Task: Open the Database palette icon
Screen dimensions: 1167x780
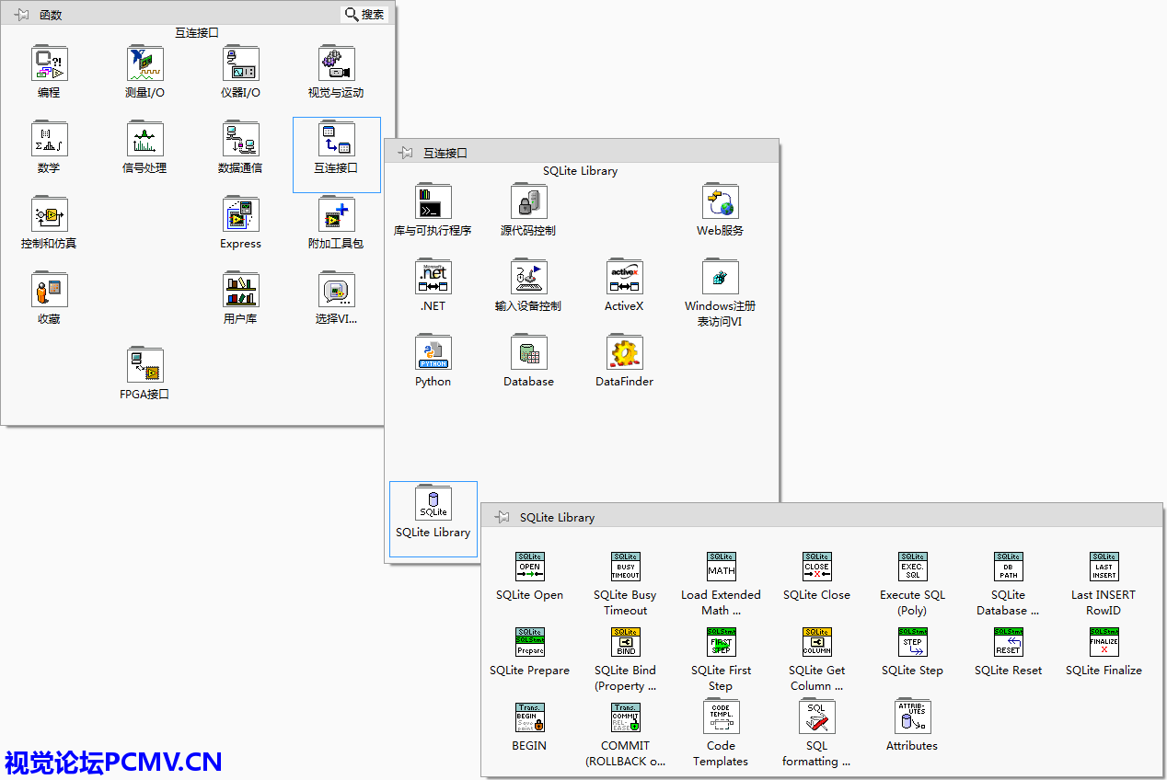Action: point(529,353)
